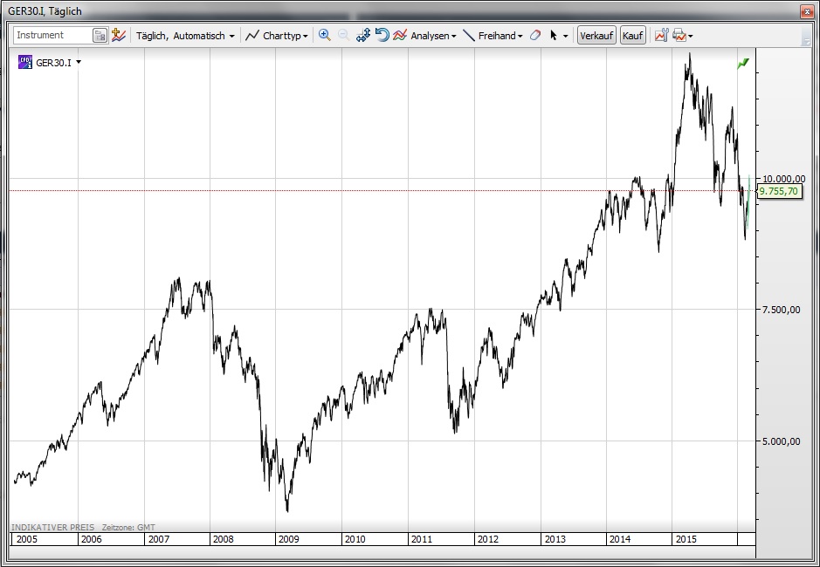This screenshot has width=820, height=567.
Task: Click the 10.000,00 price axis label
Action: (x=782, y=179)
